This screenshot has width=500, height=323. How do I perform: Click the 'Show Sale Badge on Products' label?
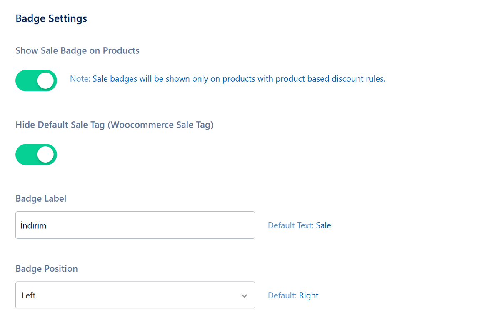[77, 51]
